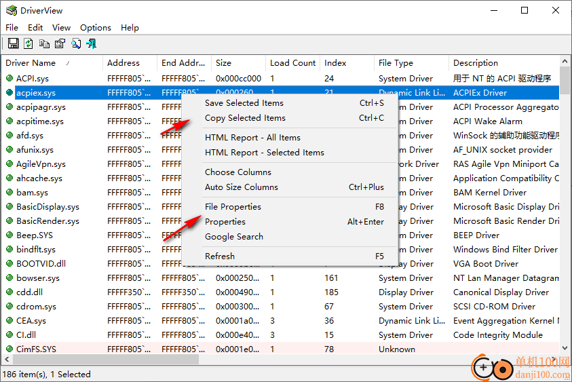Click the green icon beside cdrom.sys
The image size is (572, 382).
pyautogui.click(x=10, y=306)
